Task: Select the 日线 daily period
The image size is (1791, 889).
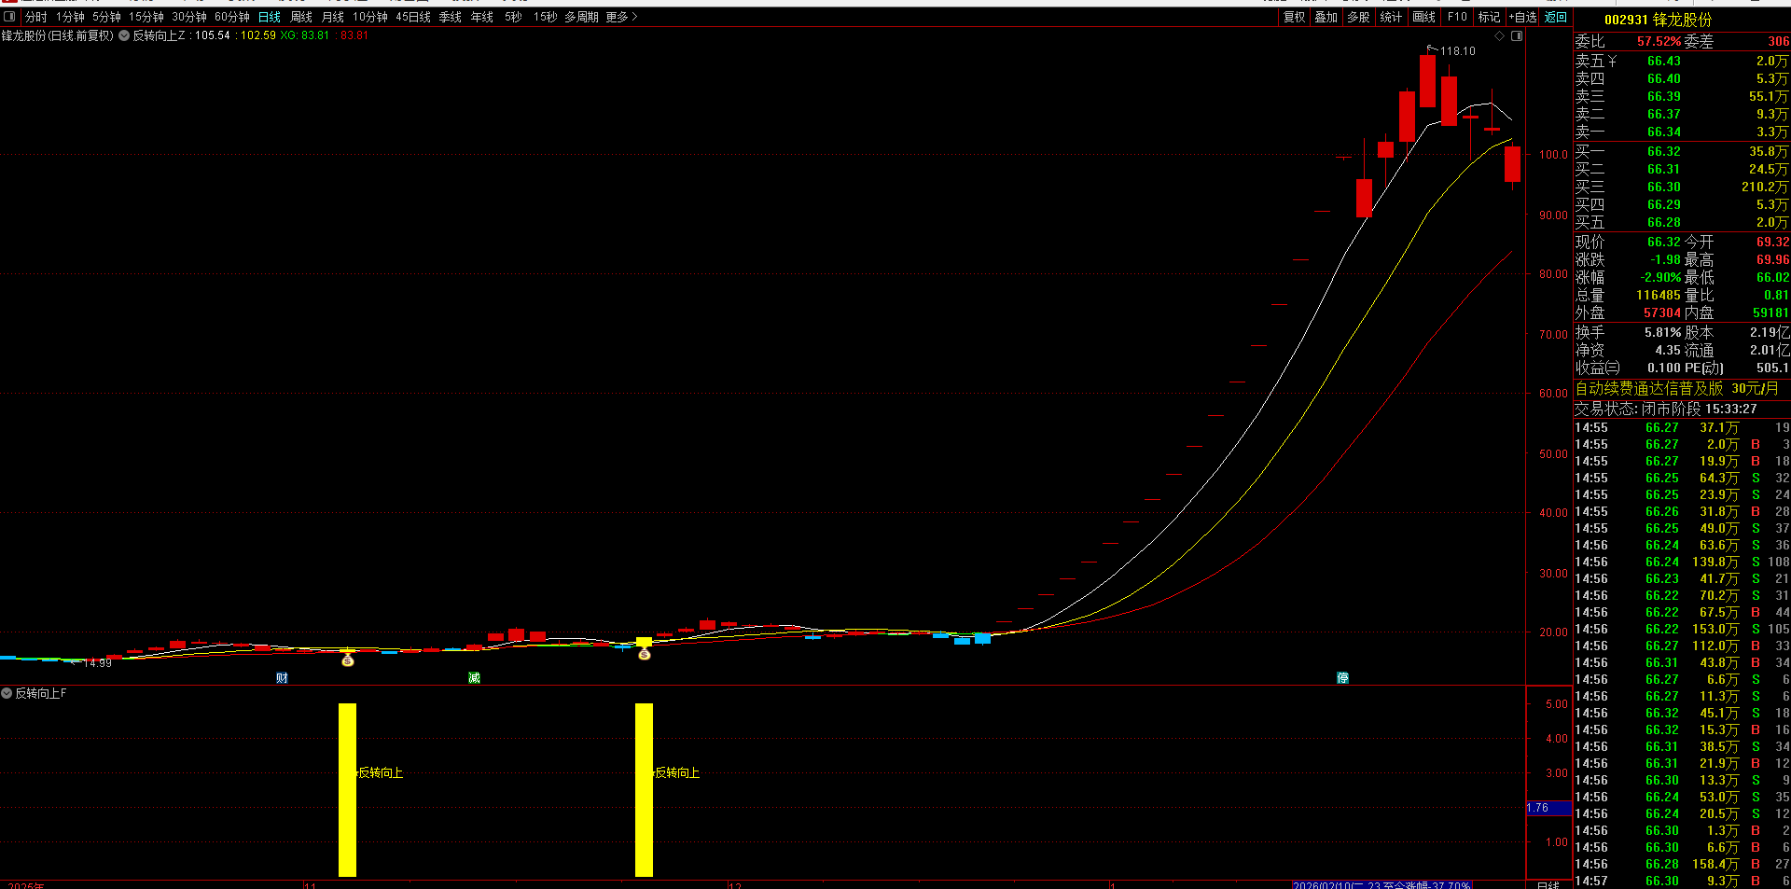Action: 270,17
